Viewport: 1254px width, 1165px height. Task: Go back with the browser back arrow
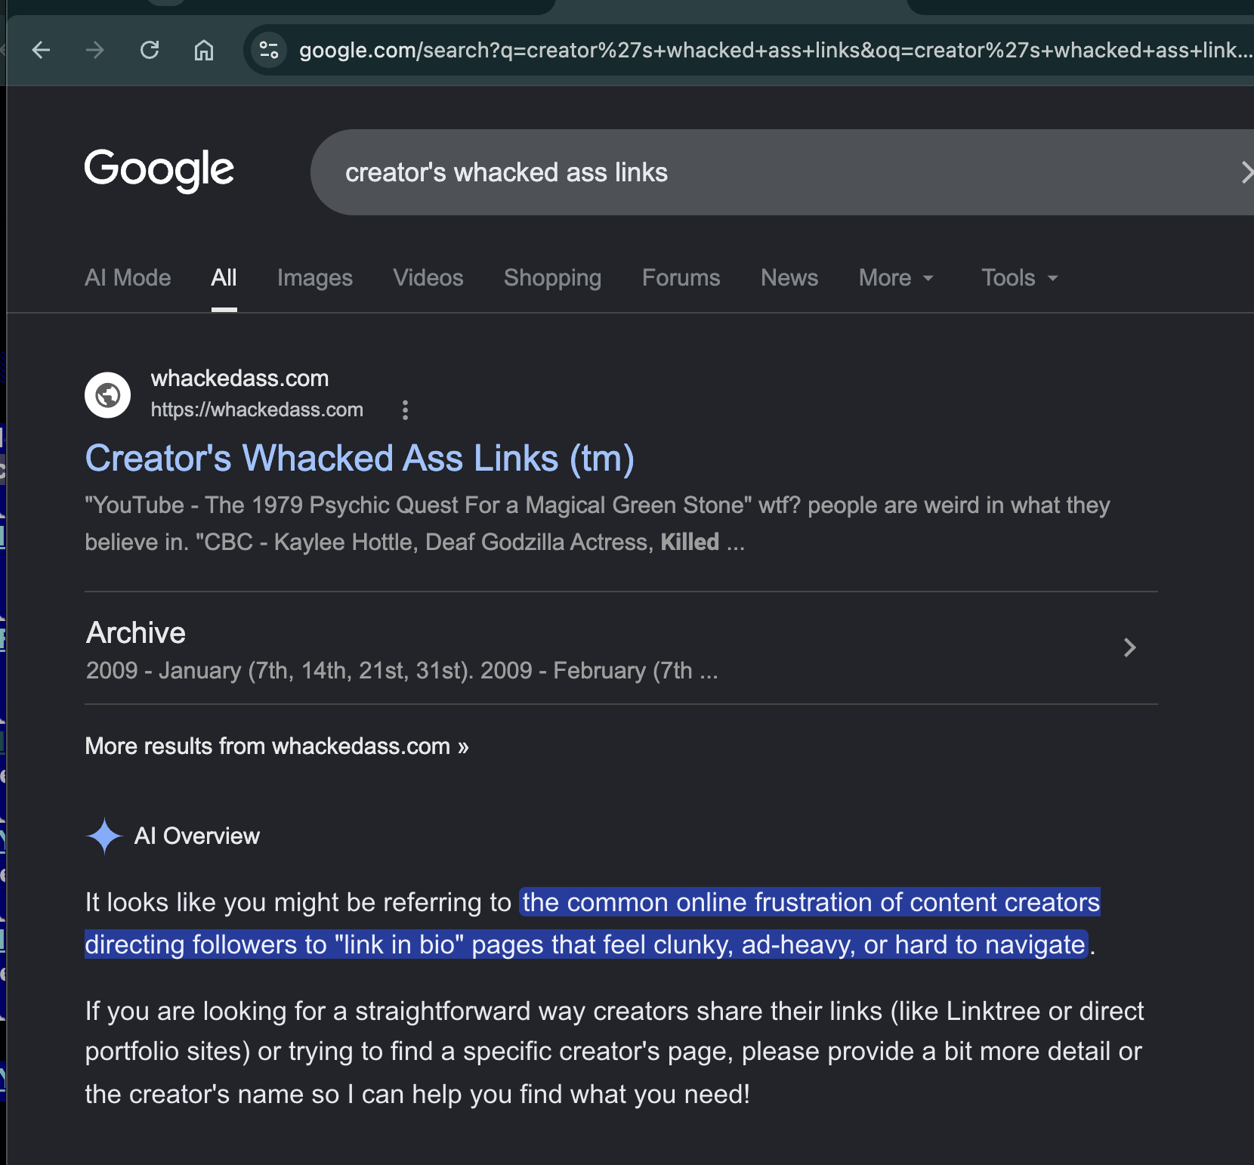pos(41,51)
